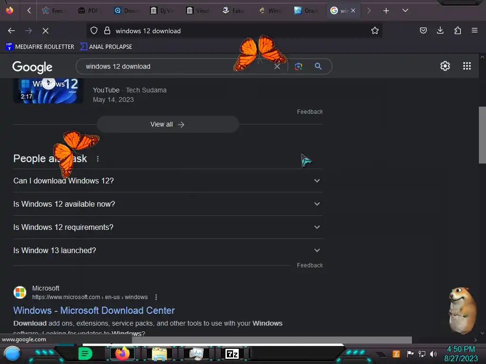
Task: Switch to the Orac tab
Action: (x=307, y=11)
